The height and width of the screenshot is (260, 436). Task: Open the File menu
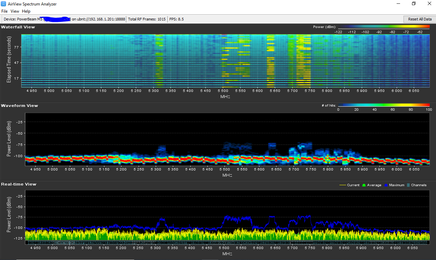4,11
